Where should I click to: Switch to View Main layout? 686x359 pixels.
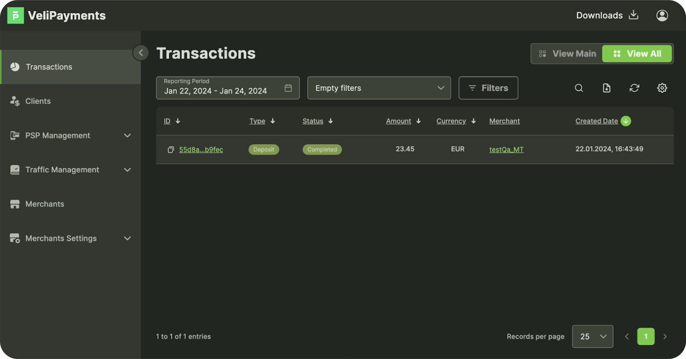[567, 54]
